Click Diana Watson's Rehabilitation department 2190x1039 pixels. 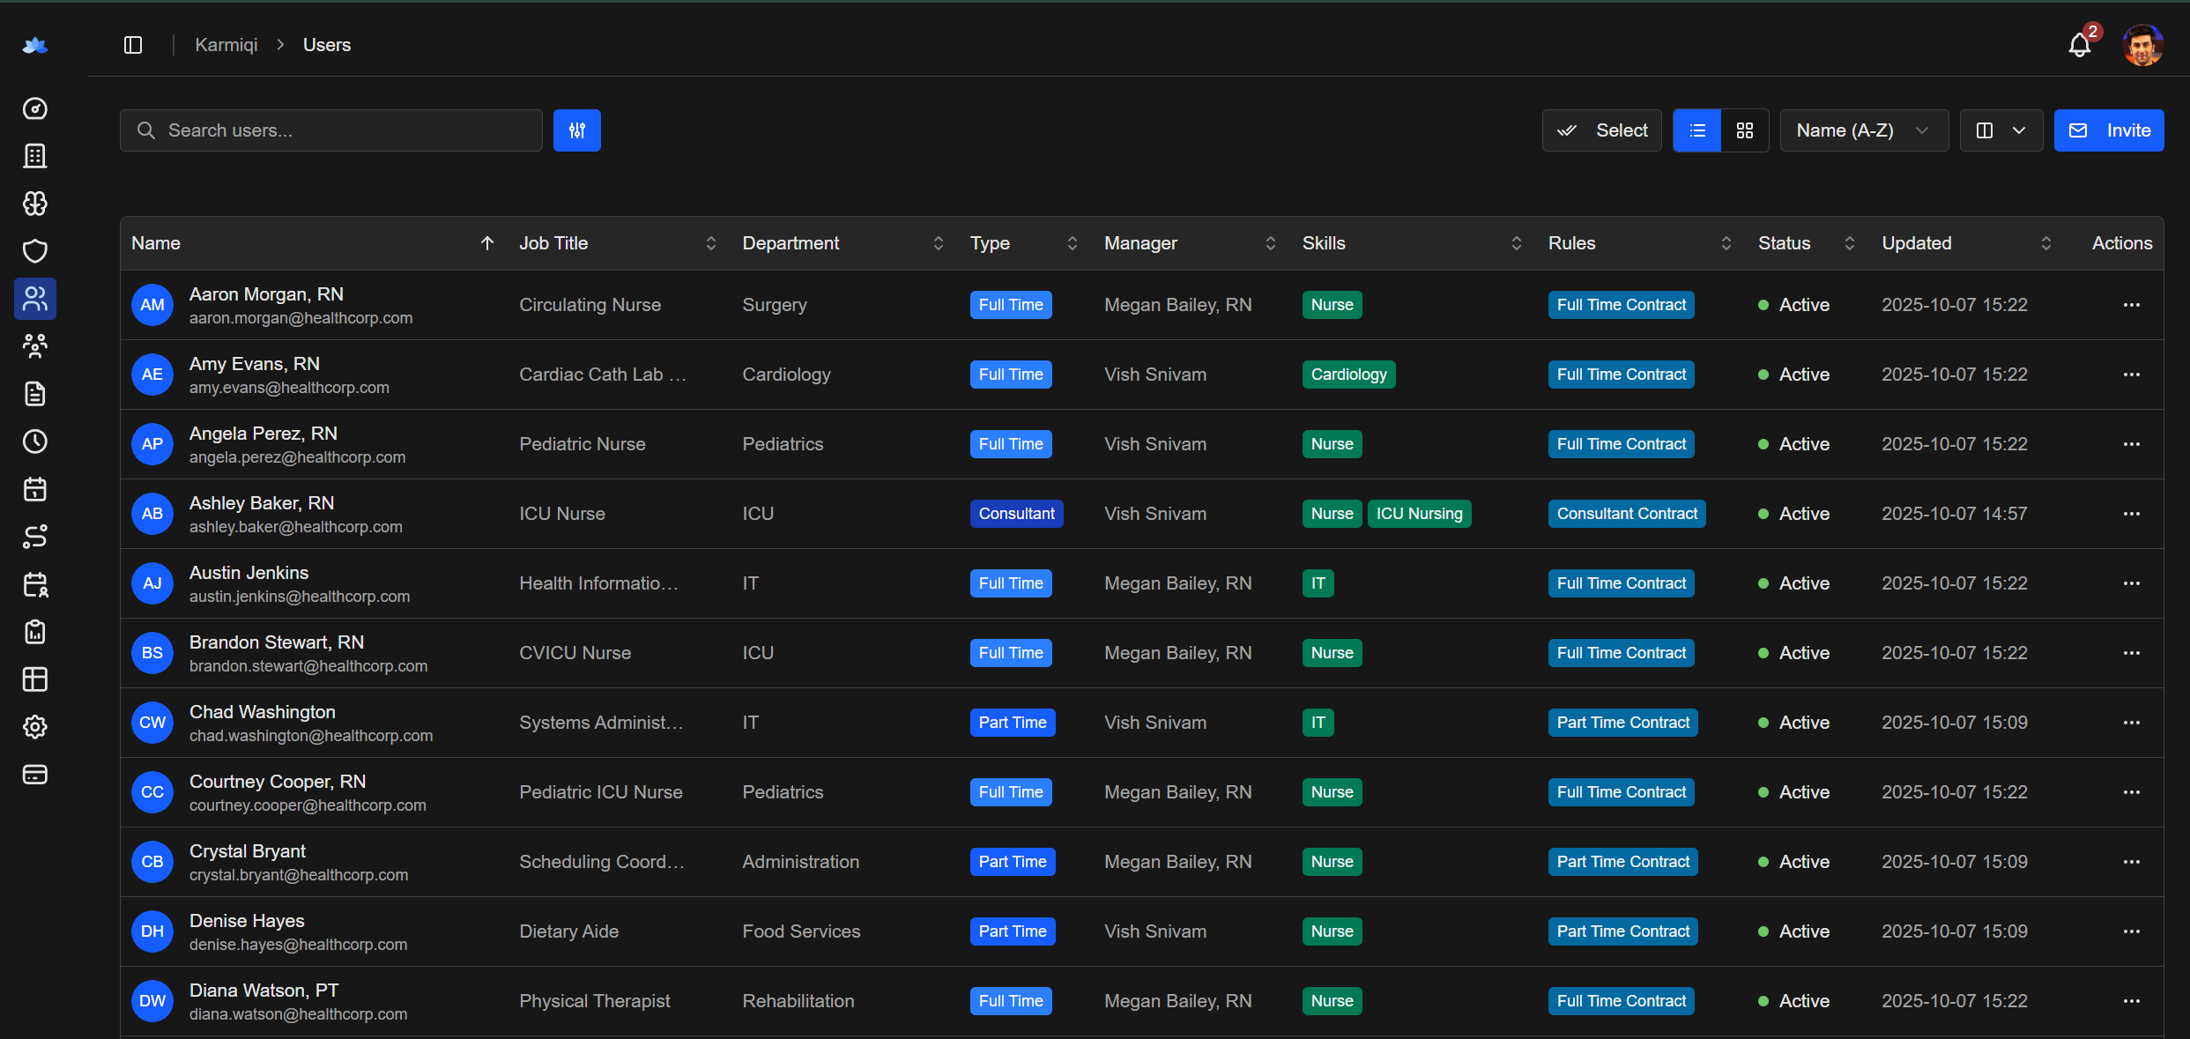pos(798,1001)
